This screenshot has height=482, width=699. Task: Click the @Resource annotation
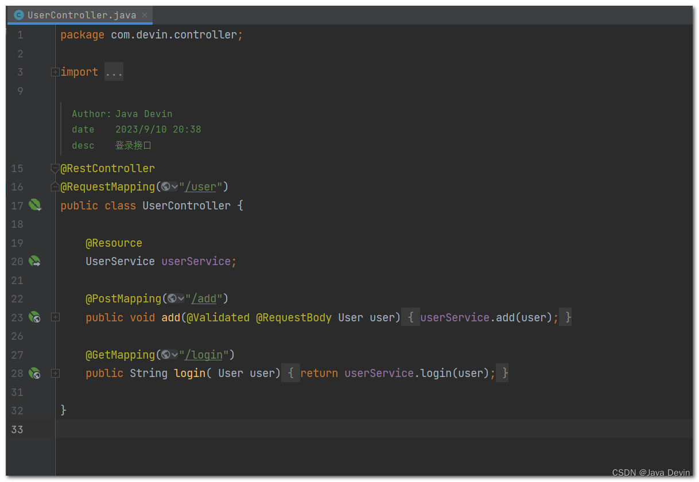pyautogui.click(x=114, y=243)
